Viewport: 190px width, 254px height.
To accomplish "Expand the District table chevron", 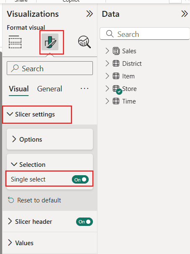I will pos(107,63).
